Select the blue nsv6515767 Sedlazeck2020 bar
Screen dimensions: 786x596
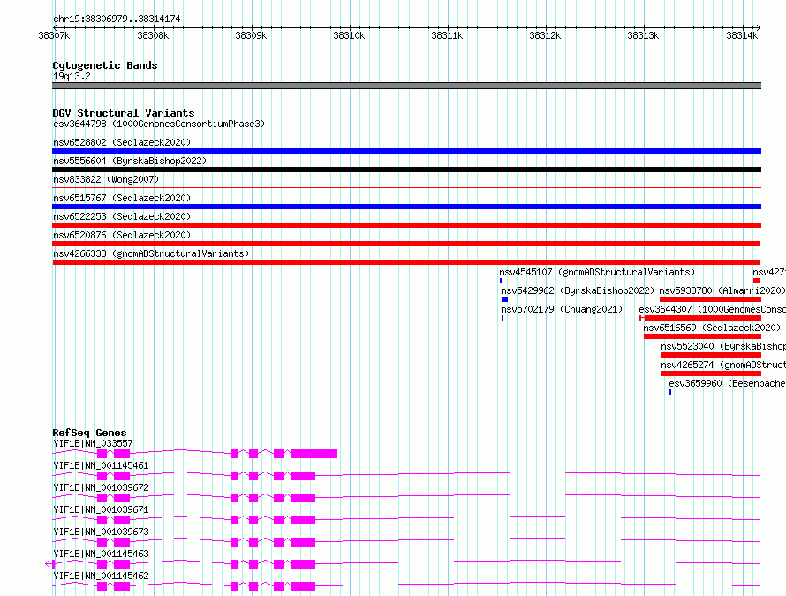pyautogui.click(x=406, y=207)
